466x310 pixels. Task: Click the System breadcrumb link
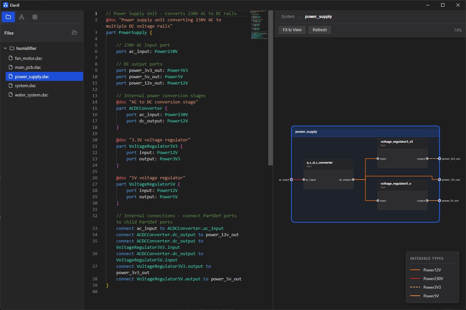click(x=288, y=16)
